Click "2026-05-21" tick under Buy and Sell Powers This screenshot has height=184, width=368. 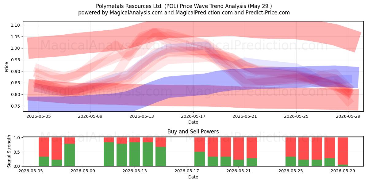239,171
